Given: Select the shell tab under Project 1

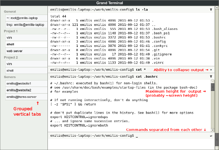Looking at the screenshot, I should (x=26, y=44).
